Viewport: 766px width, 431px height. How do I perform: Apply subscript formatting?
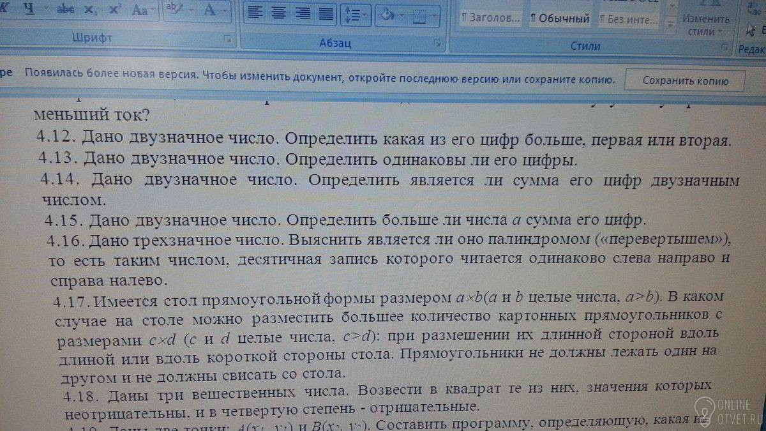[91, 10]
